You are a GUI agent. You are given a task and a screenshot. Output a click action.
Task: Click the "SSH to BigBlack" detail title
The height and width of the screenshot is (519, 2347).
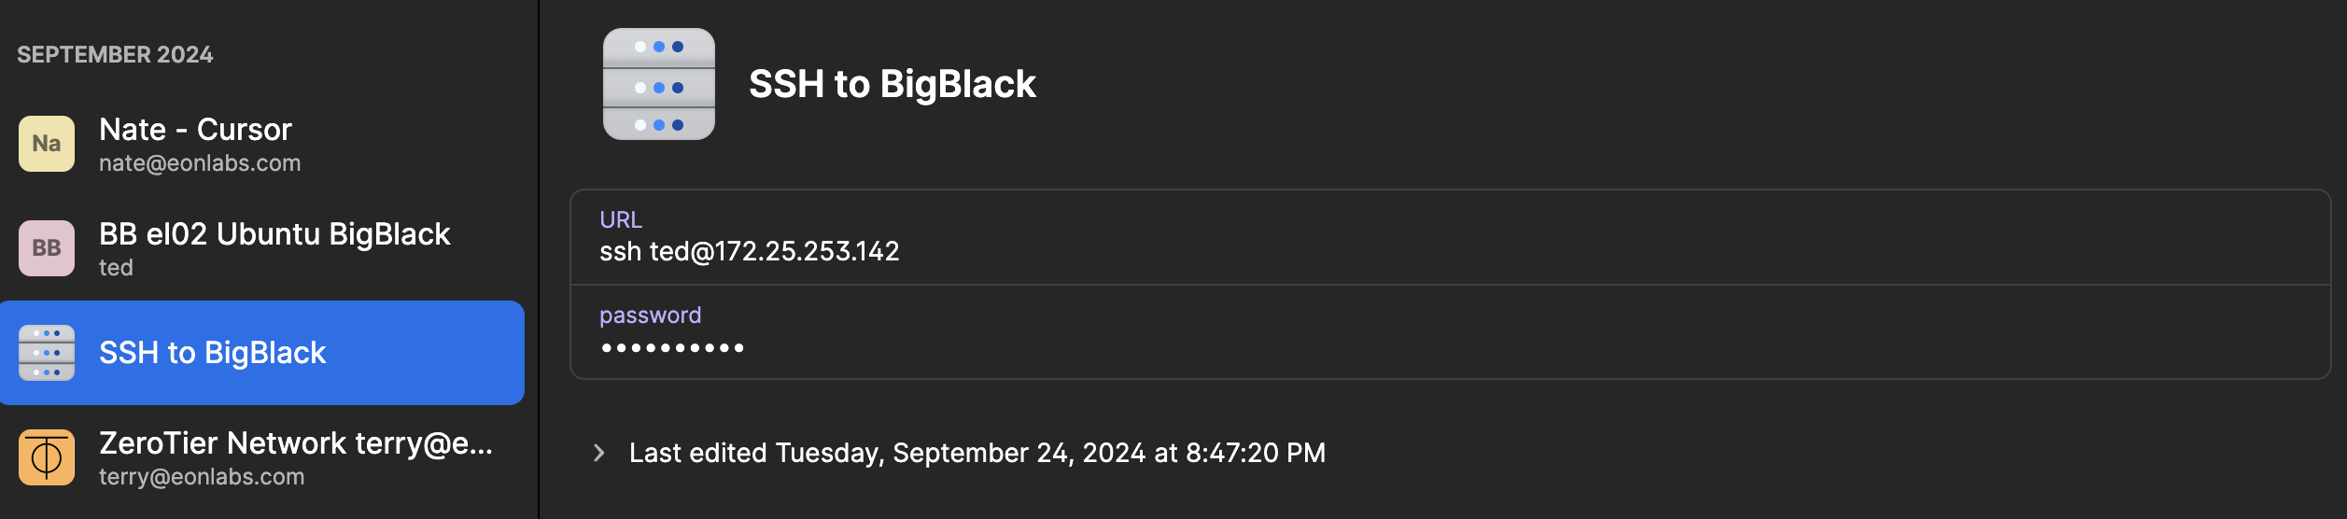pyautogui.click(x=892, y=84)
